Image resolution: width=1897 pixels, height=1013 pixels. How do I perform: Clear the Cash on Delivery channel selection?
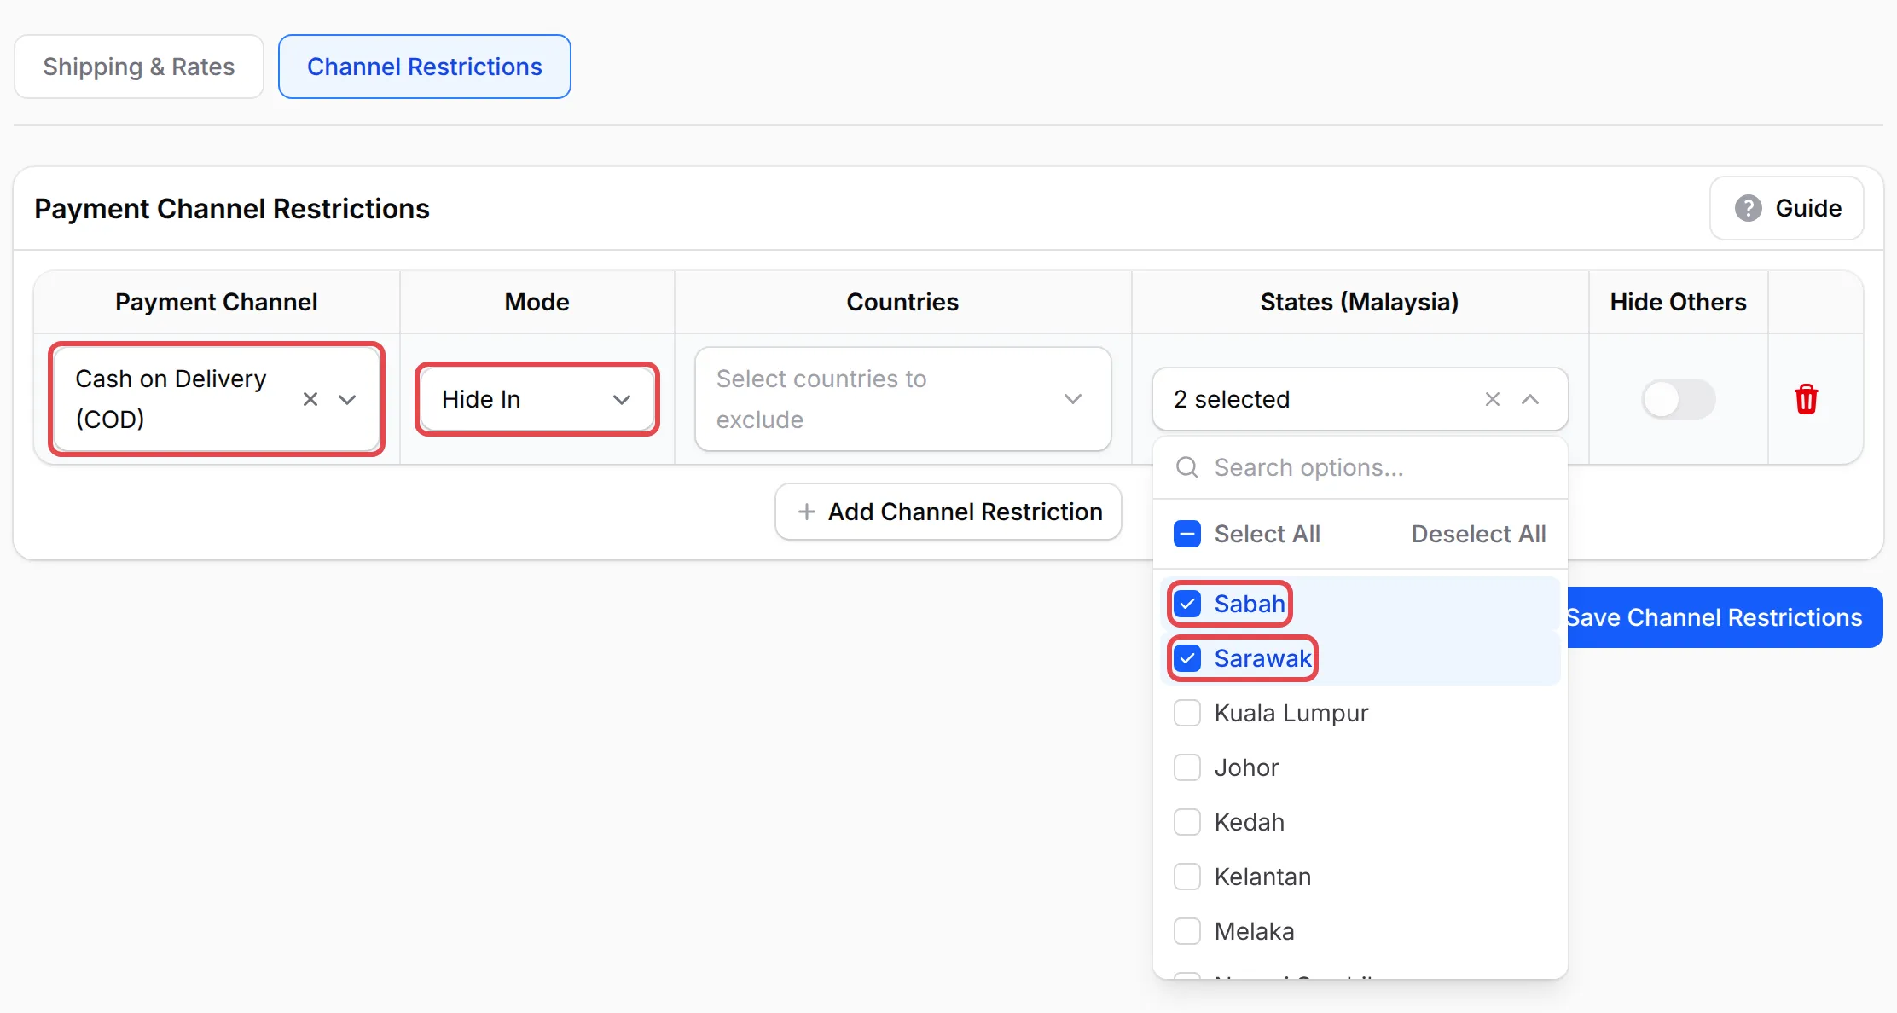tap(310, 399)
